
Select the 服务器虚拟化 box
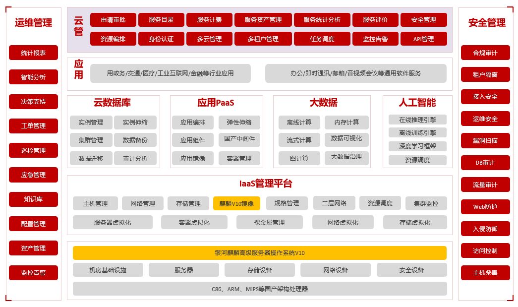coord(113,222)
